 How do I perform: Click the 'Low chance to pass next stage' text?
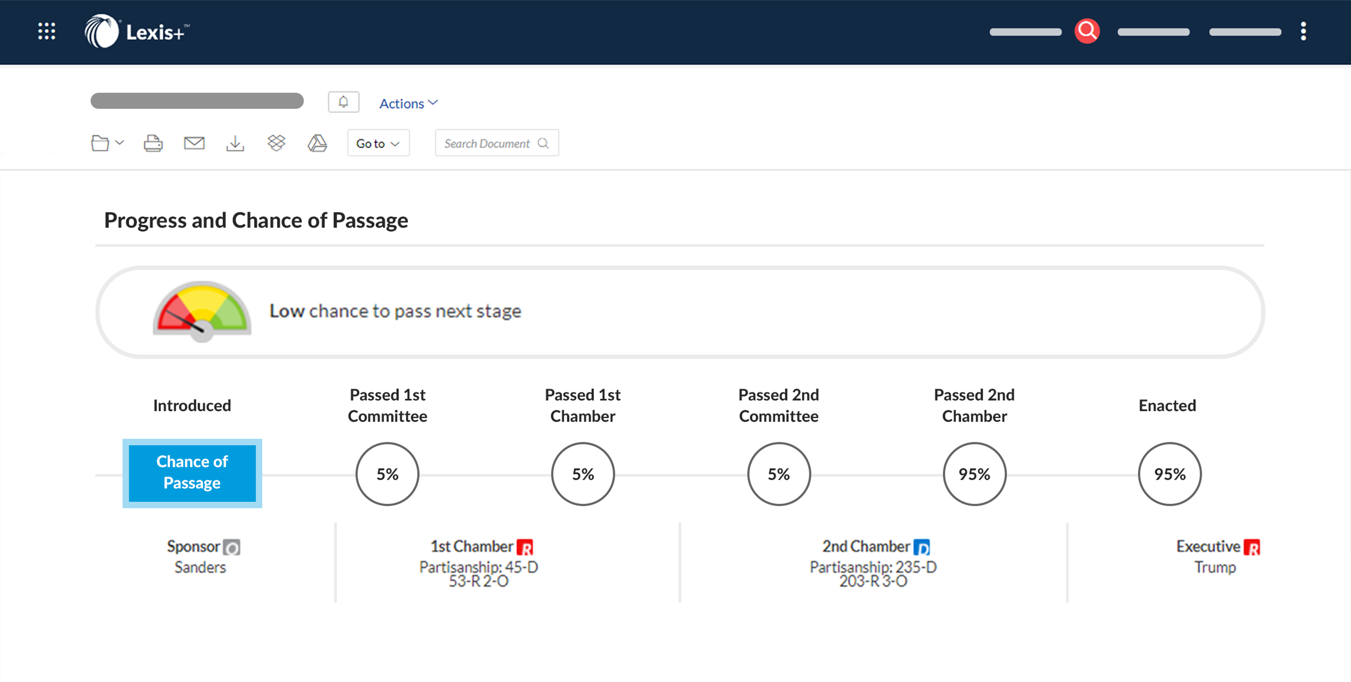(x=395, y=311)
